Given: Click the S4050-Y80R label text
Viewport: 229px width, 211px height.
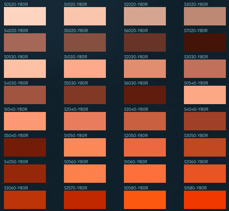Looking at the screenshot, I should point(16,162).
